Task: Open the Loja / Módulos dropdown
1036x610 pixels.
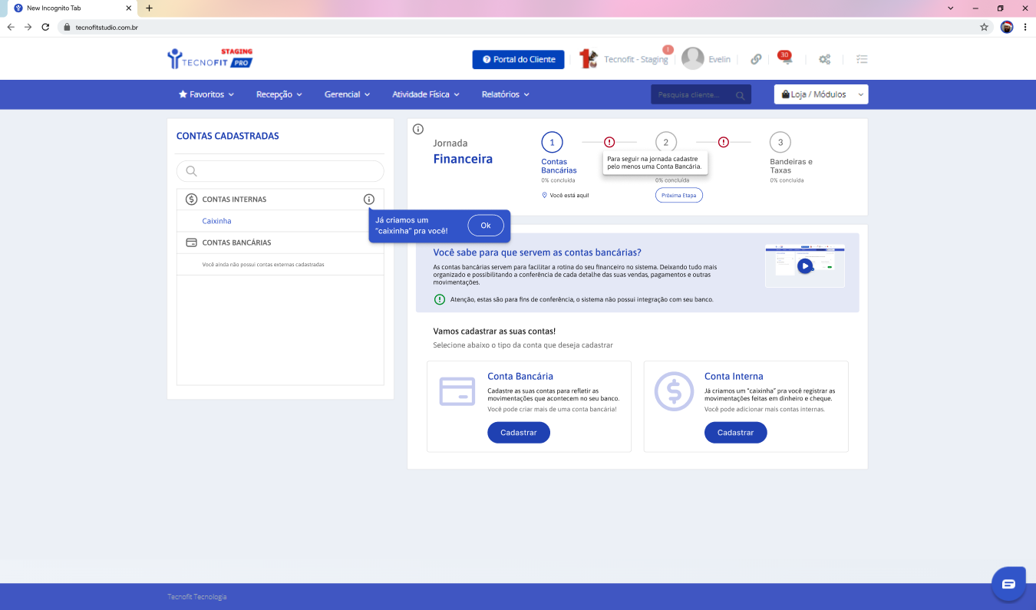Action: (820, 94)
